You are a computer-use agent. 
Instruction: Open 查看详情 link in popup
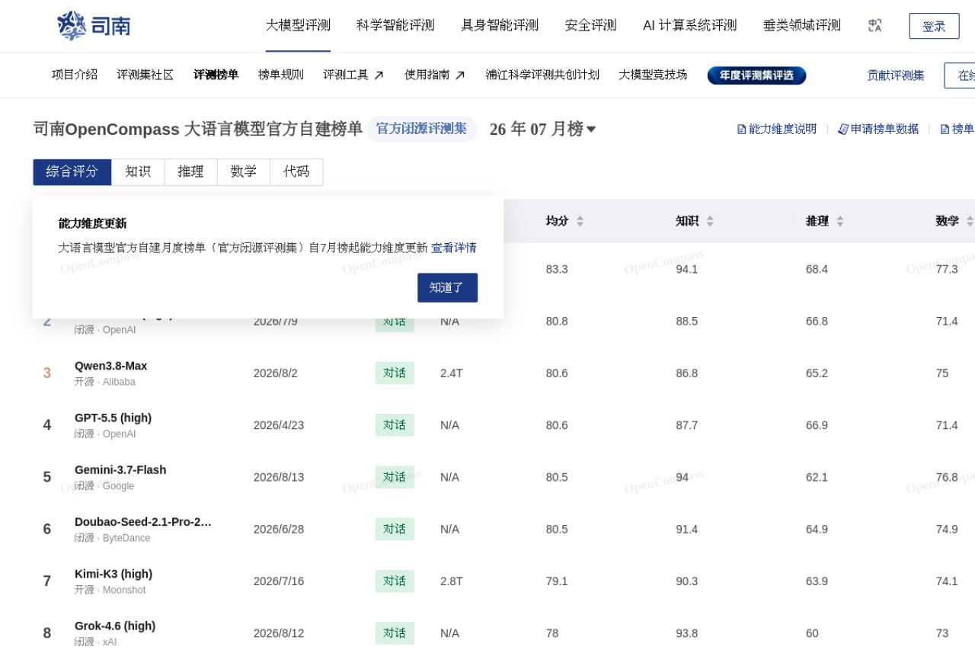coord(454,248)
